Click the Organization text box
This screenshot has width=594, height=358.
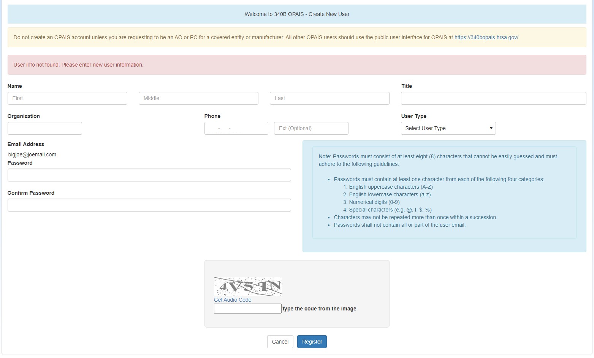45,128
